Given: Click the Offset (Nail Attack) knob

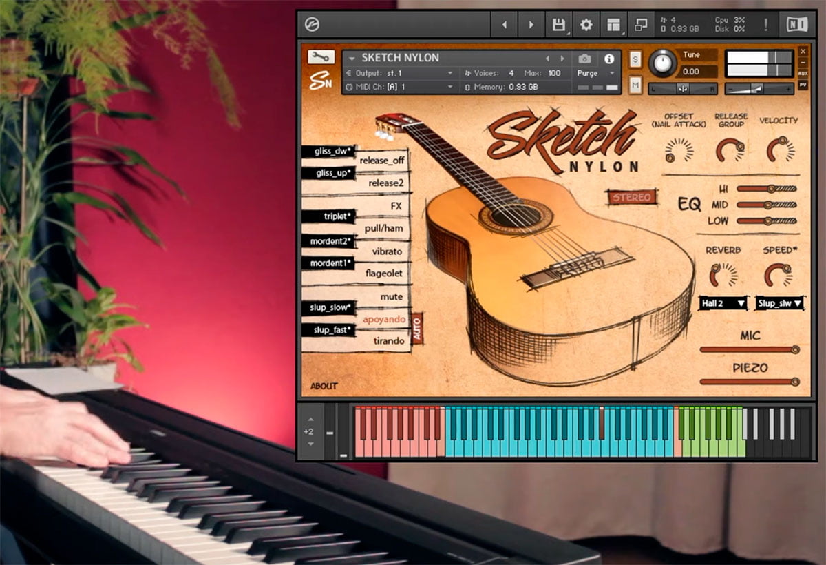Looking at the screenshot, I should click(679, 150).
